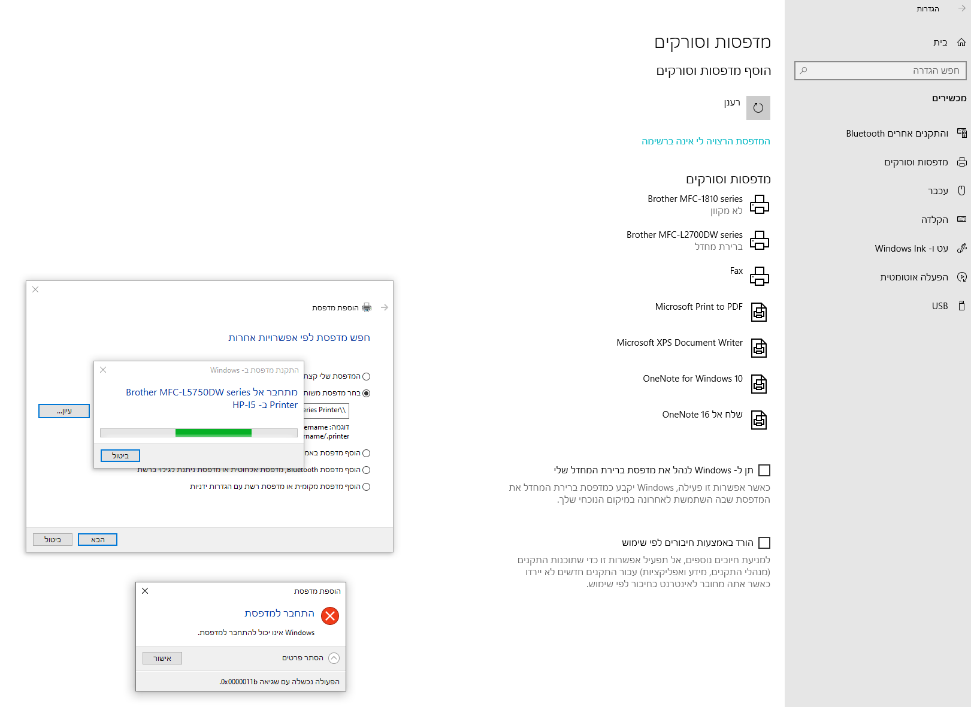Select the Fax device label

tap(736, 271)
